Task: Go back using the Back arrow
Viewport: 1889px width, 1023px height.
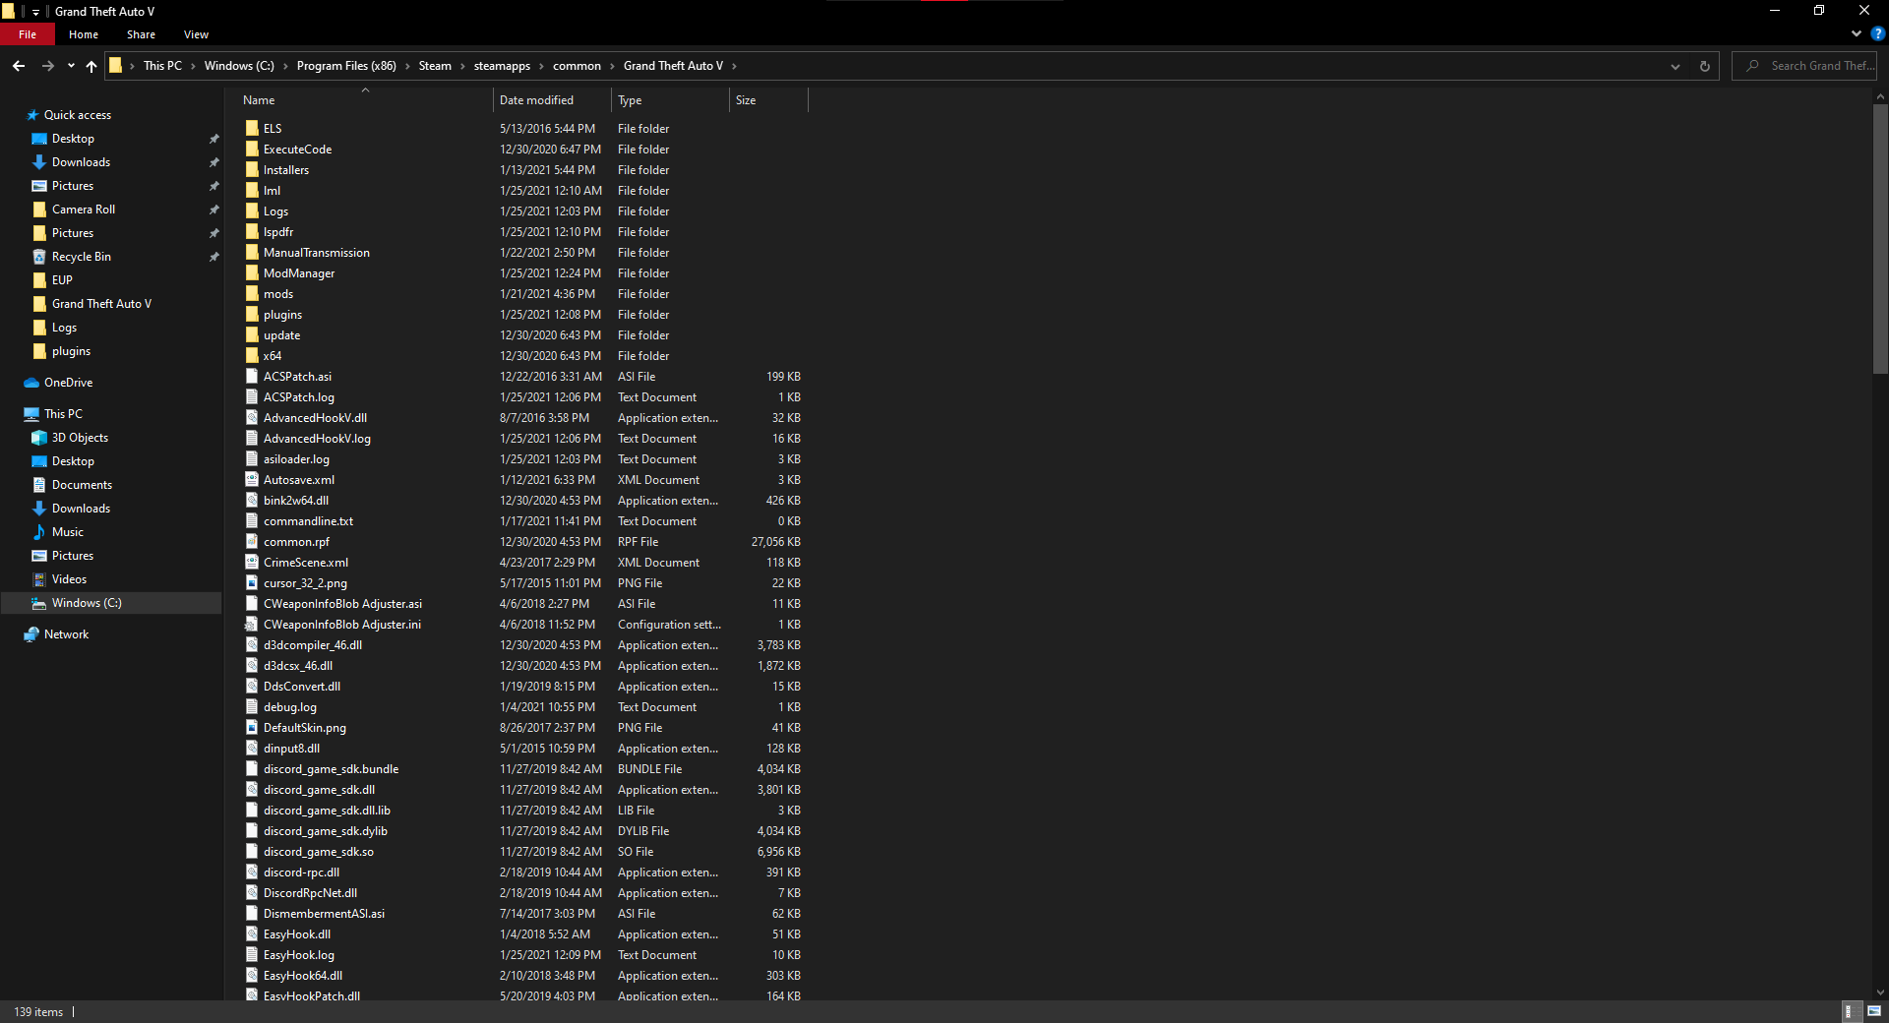Action: tap(19, 66)
